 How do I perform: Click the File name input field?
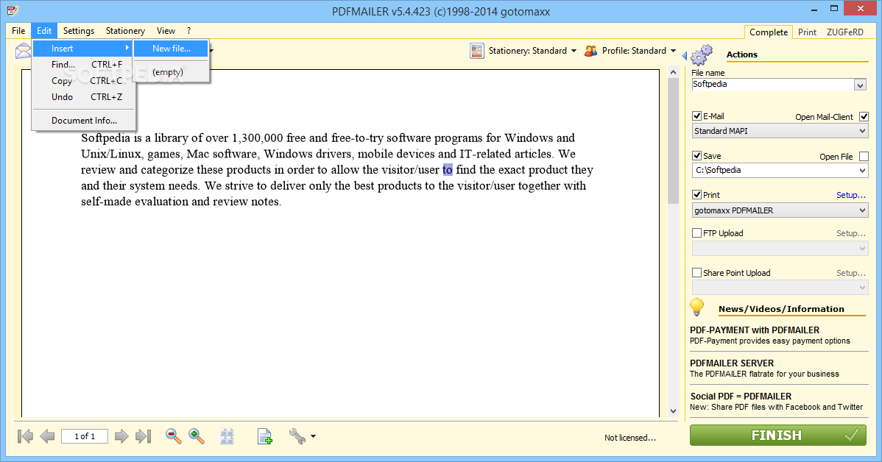pyautogui.click(x=773, y=85)
